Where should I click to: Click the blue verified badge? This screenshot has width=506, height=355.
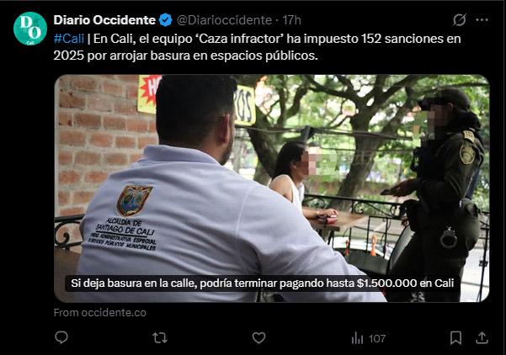click(x=166, y=20)
